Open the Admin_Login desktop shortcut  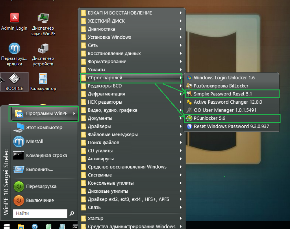pos(14,21)
